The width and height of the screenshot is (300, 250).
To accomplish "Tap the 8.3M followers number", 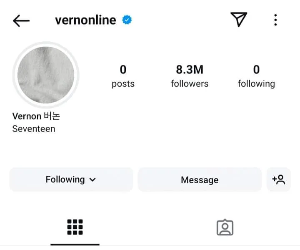I will pyautogui.click(x=190, y=69).
